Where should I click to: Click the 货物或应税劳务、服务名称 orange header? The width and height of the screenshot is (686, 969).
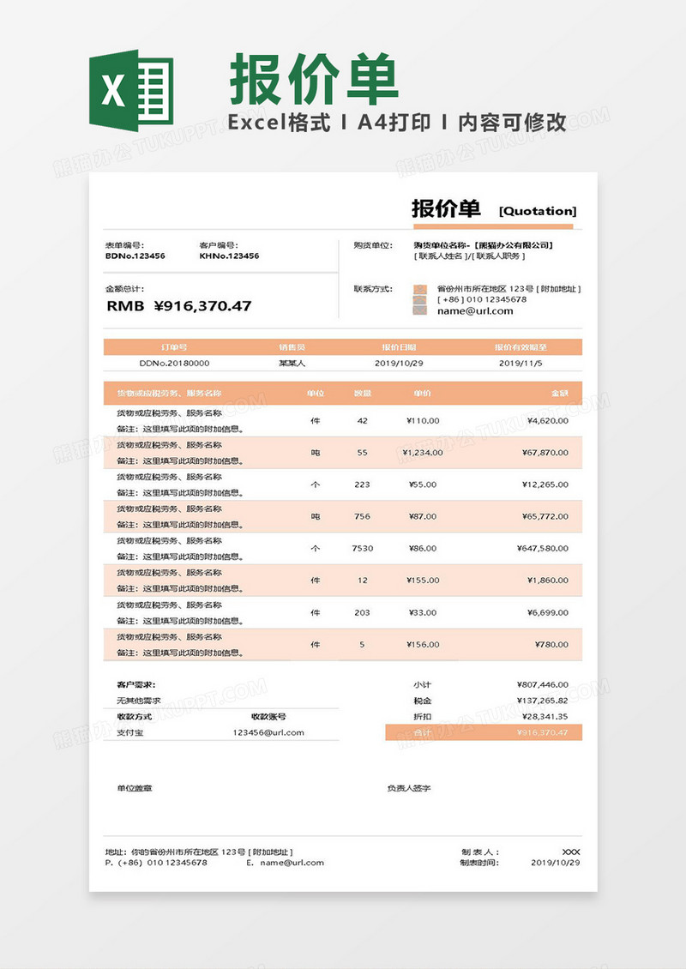point(169,393)
